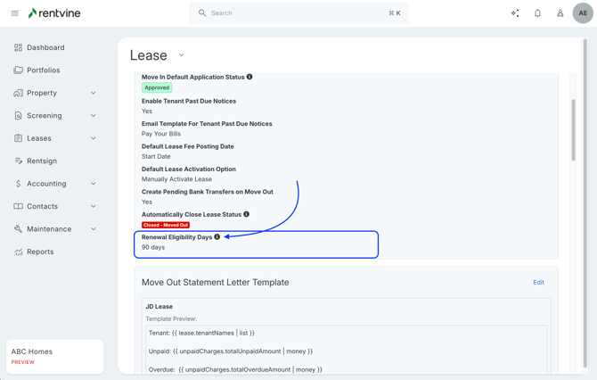Image resolution: width=597 pixels, height=380 pixels.
Task: Open the AI sparkle assistant icon
Action: [x=515, y=13]
